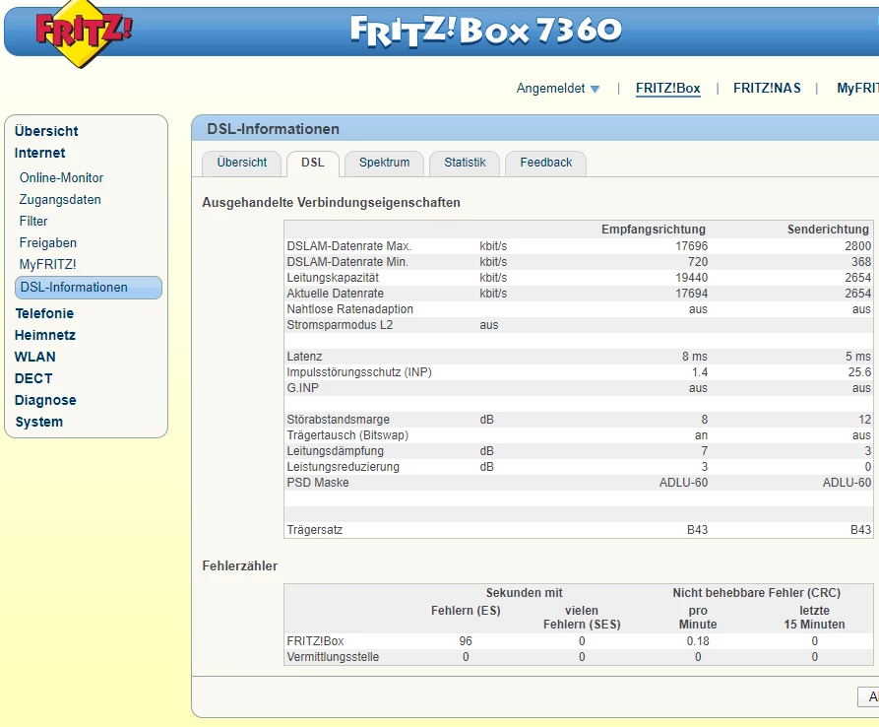Click the Impulsstörungsschutz (INP) label

[x=359, y=372]
